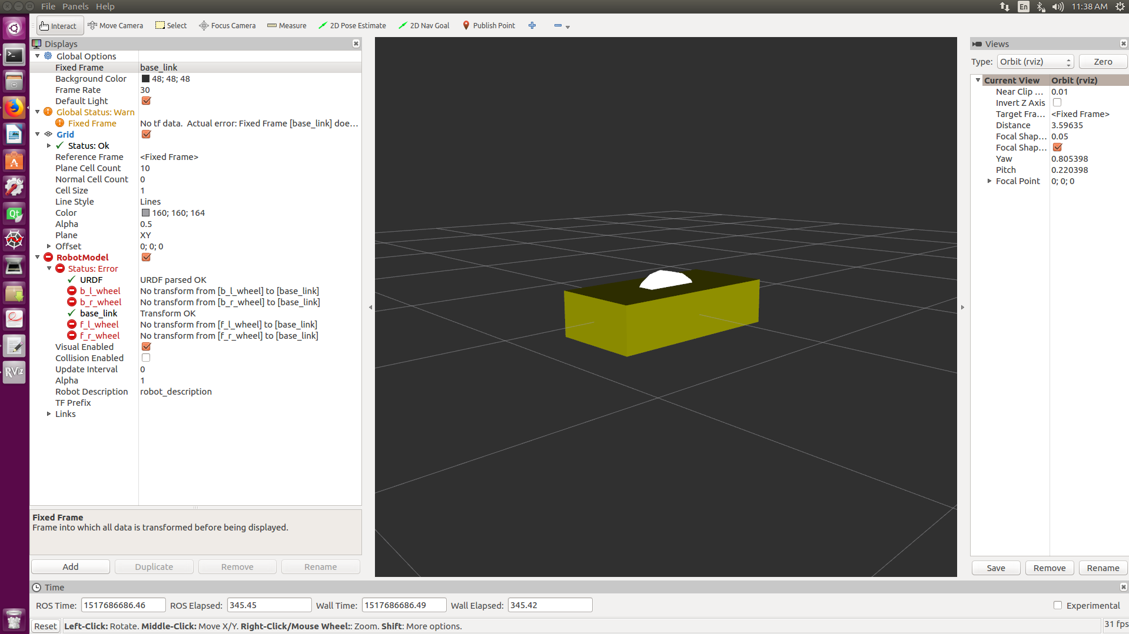Click the b_l_wheel error icon
The width and height of the screenshot is (1129, 634).
[72, 291]
